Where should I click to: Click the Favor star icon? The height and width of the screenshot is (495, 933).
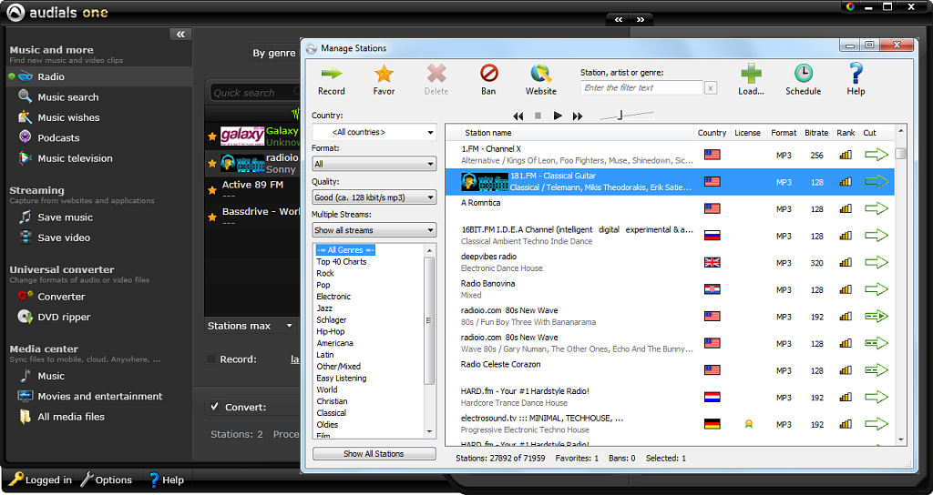tap(384, 74)
